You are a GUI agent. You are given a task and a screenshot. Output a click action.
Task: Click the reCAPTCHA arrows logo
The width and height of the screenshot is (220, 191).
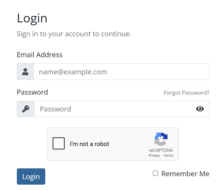click(x=161, y=139)
